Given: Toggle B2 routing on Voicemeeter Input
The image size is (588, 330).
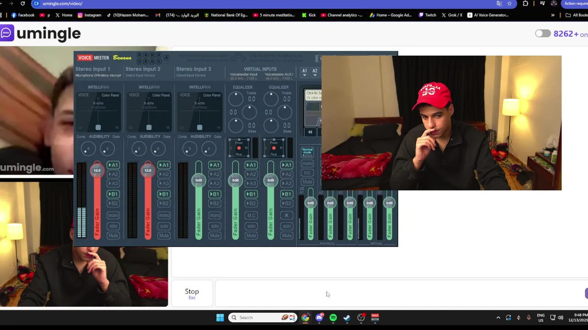Looking at the screenshot, I should (251, 203).
